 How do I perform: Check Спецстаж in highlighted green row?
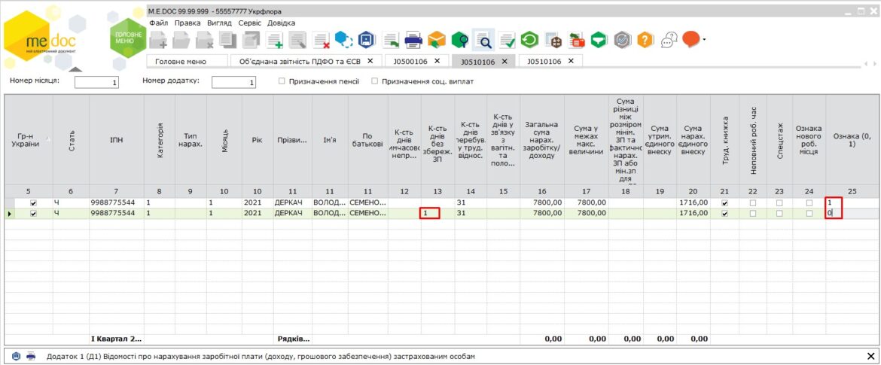(x=779, y=214)
